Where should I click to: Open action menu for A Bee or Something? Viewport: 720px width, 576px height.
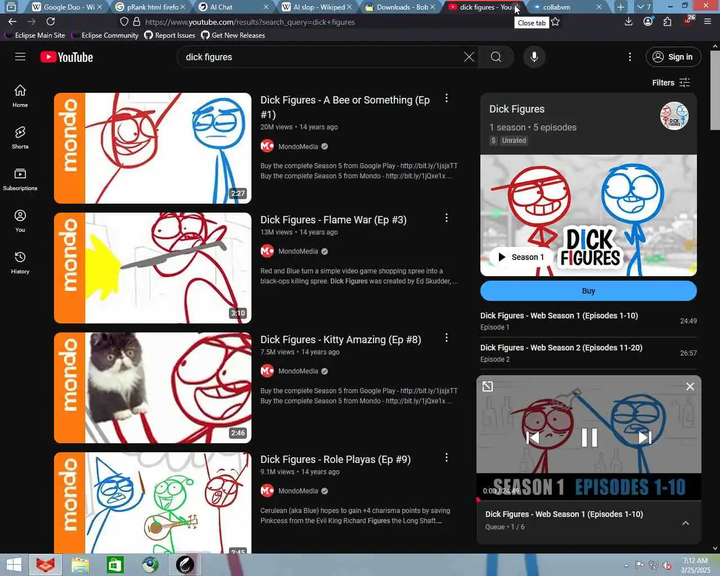click(447, 98)
